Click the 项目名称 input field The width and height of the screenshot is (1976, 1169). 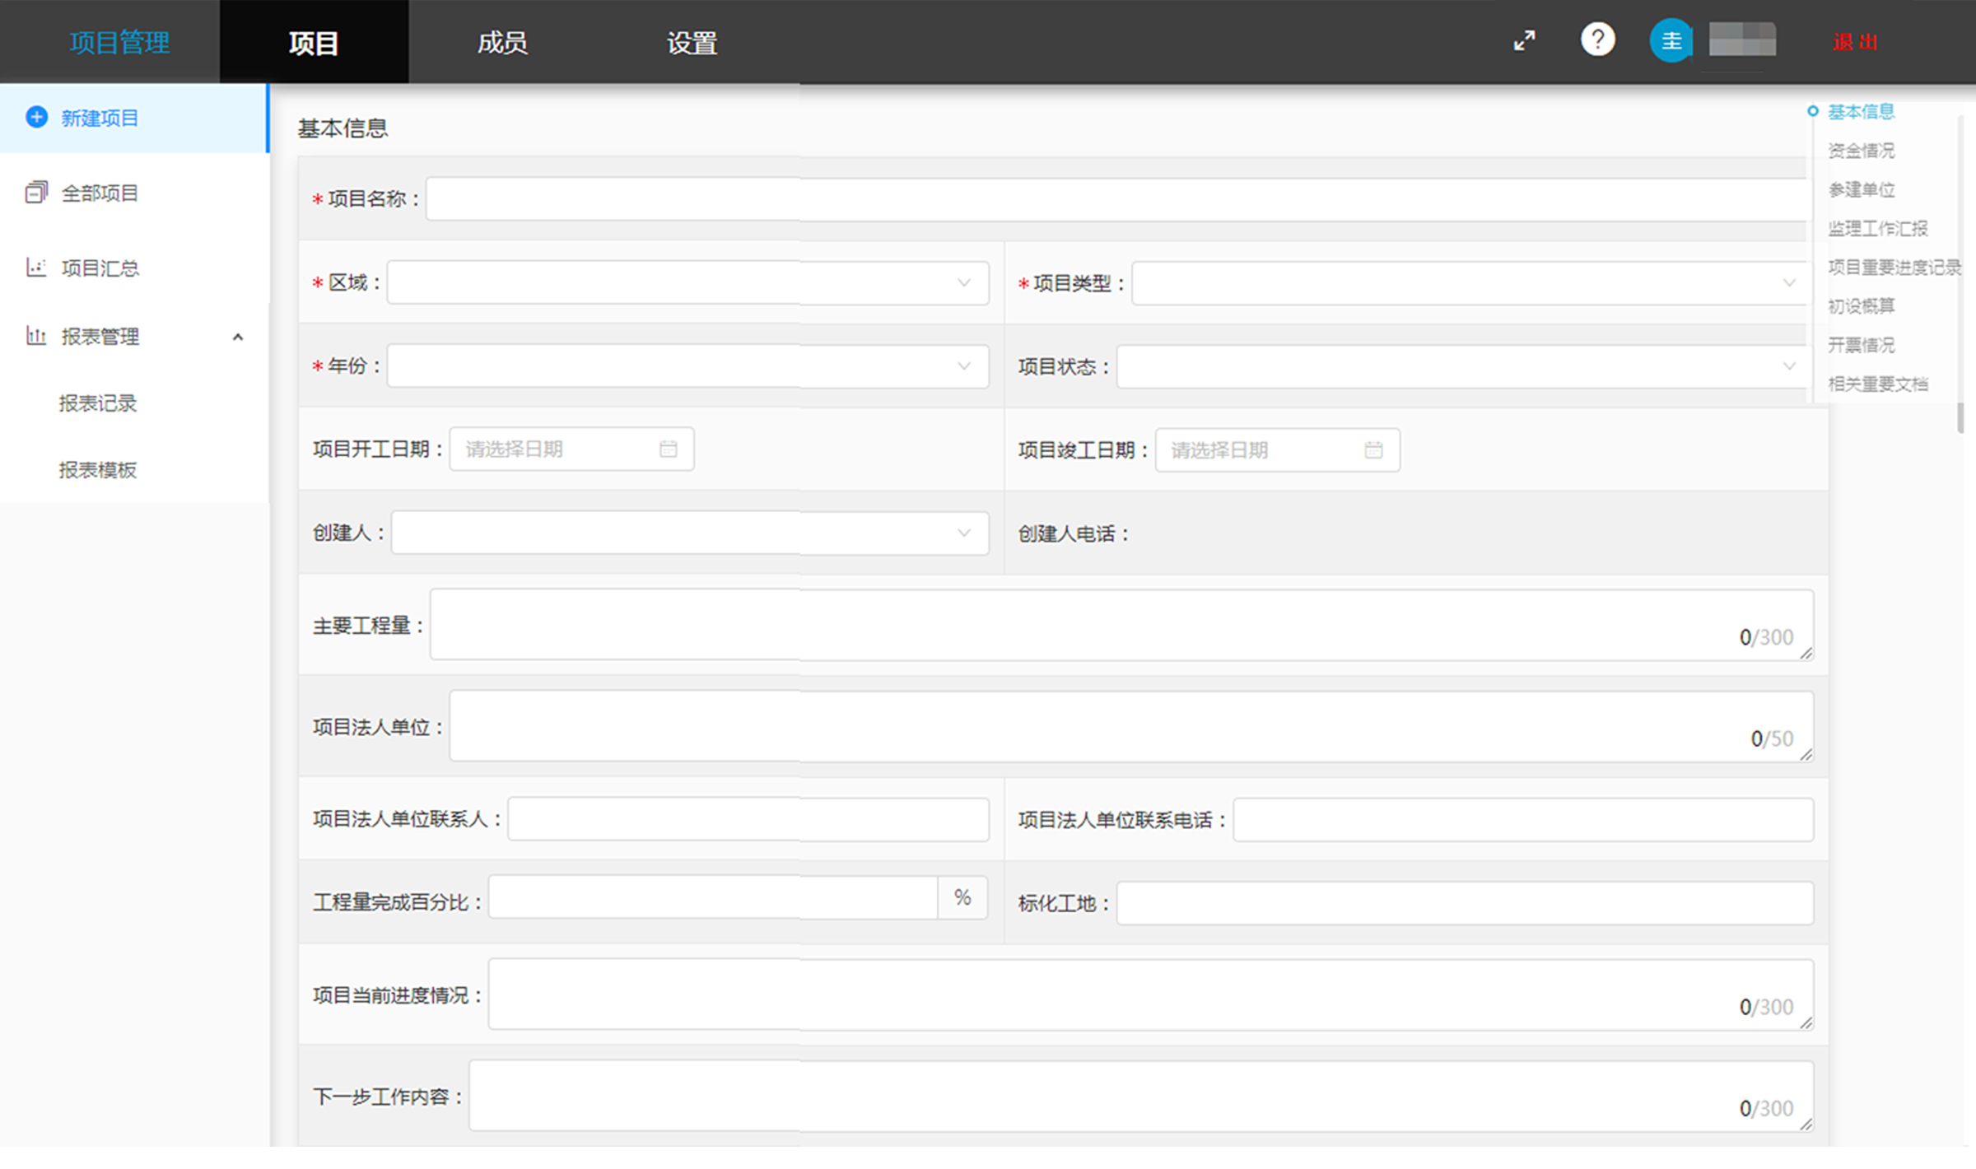1119,199
